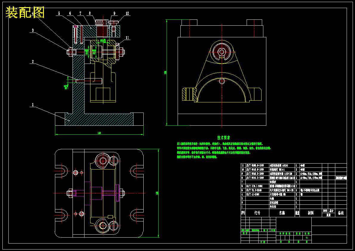The width and height of the screenshot is (355, 251).
Task: Select part balloon number 9
Action: point(114,13)
